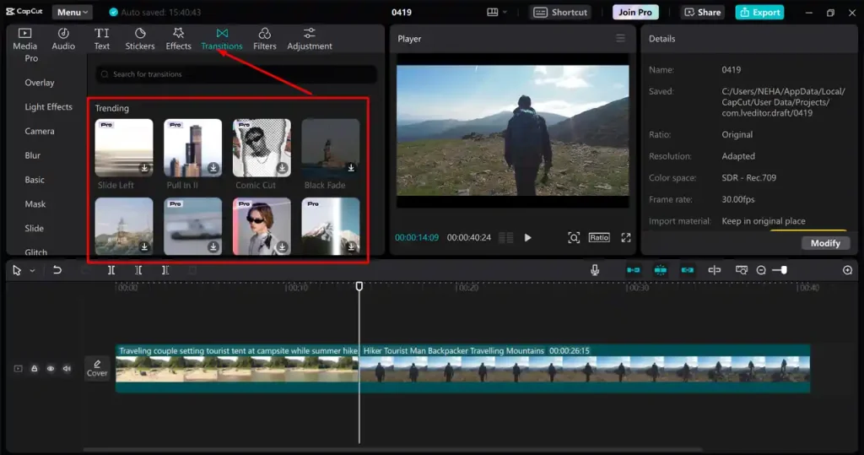Select the Pro transition category
This screenshot has width=864, height=455.
click(x=31, y=58)
